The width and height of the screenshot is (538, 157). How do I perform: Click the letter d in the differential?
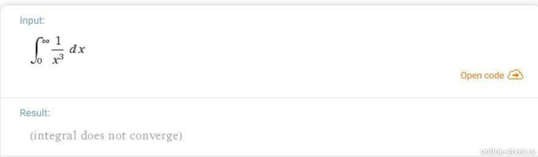pyautogui.click(x=72, y=50)
